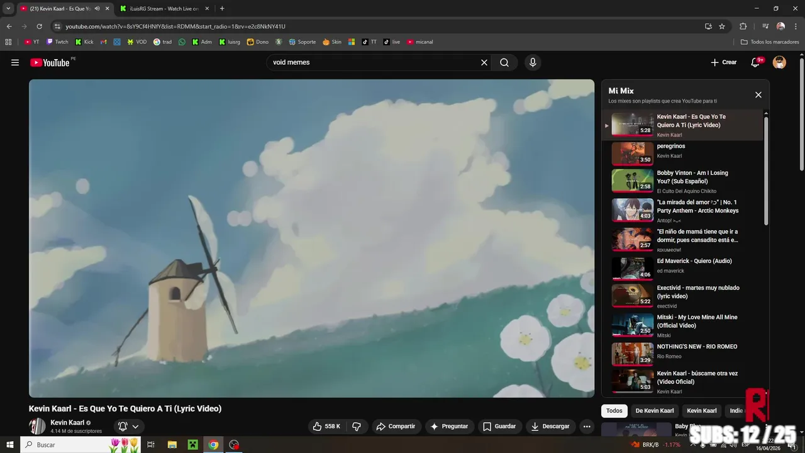Click 'Kevin Kaarl - búscame otra vez' title
Screen dimensions: 805x453
pos(697,377)
